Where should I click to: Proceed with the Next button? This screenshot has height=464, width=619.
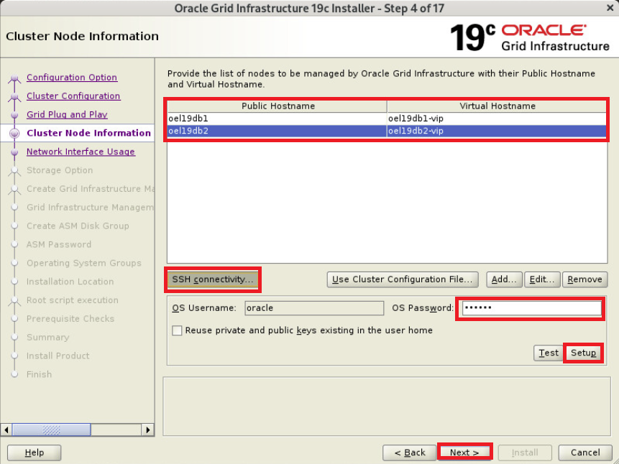(x=464, y=453)
